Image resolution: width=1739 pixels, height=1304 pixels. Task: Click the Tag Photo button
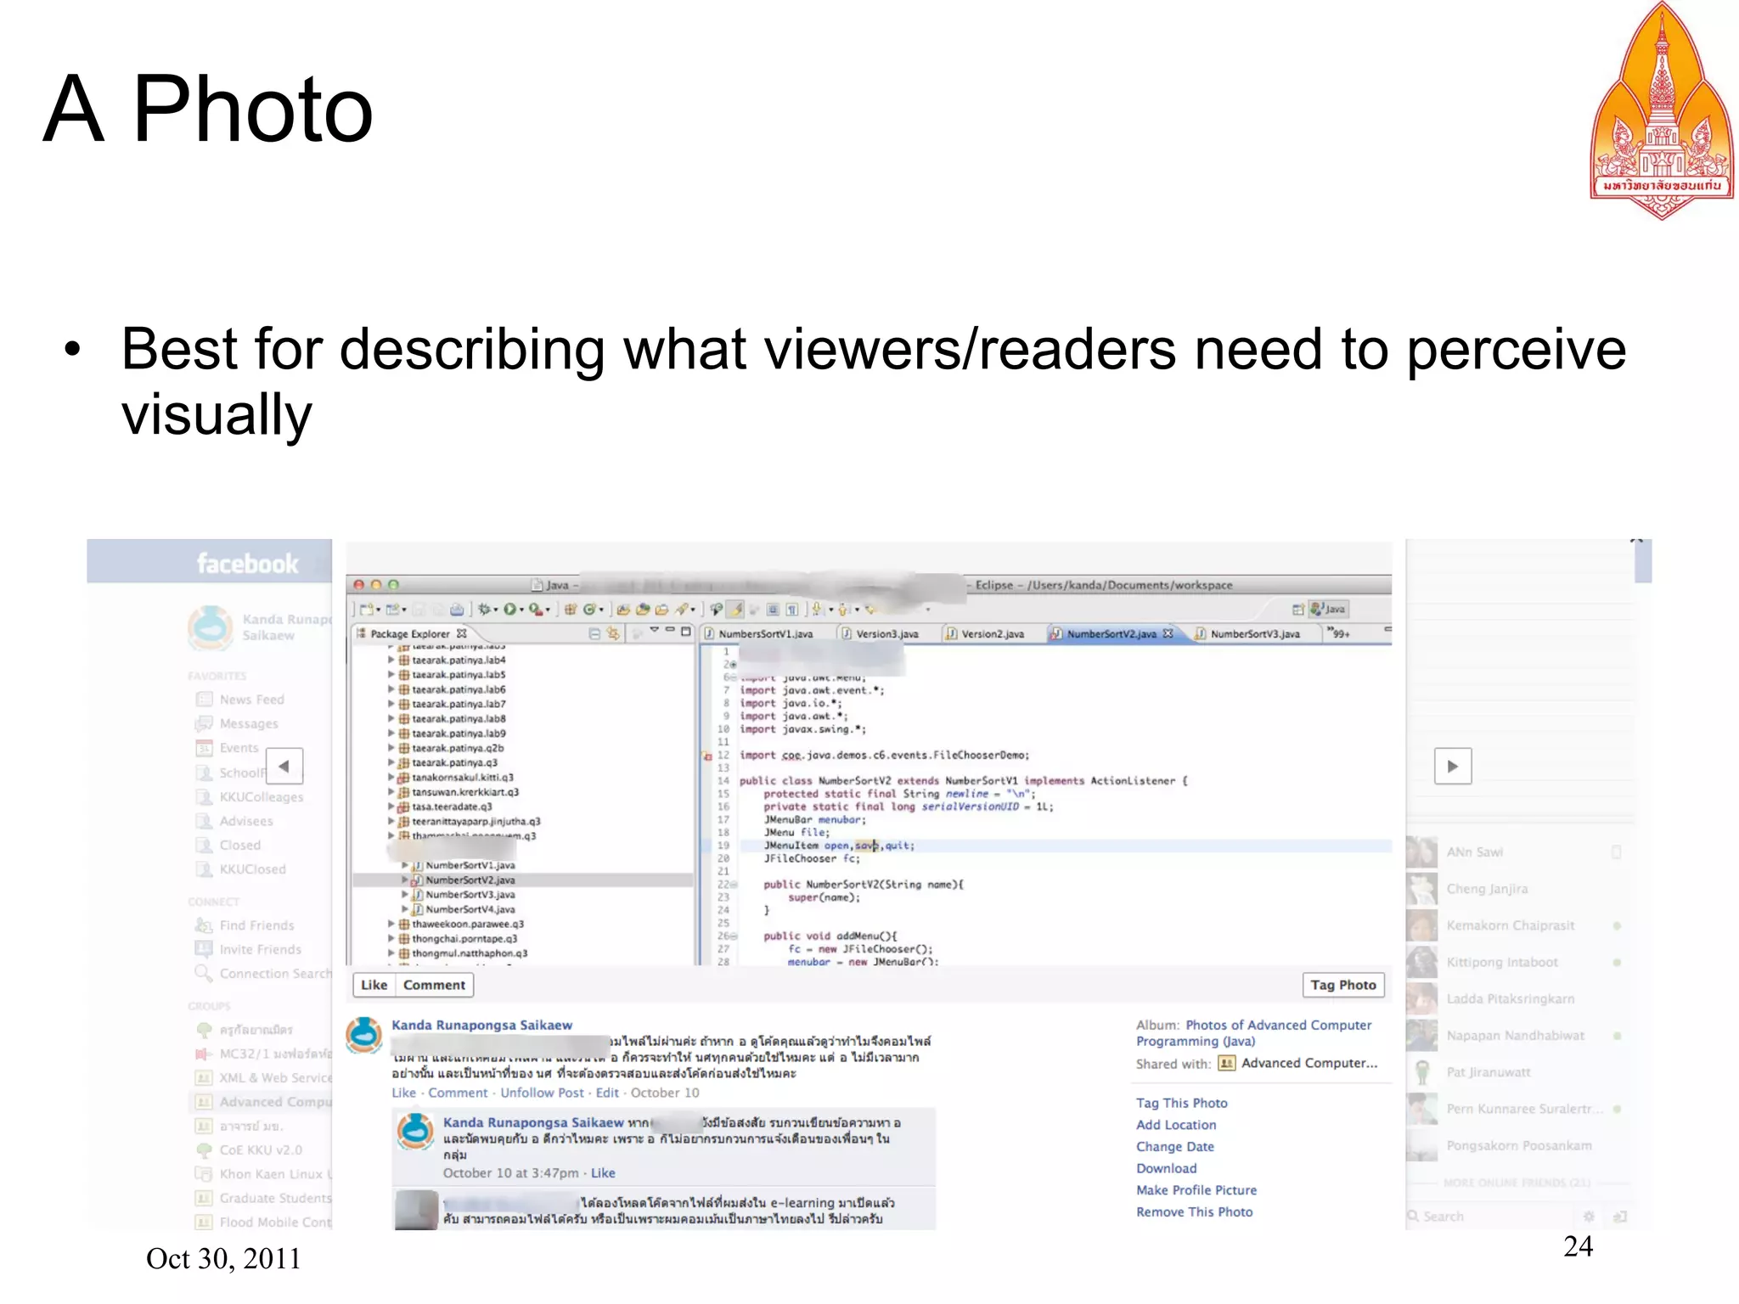(1342, 985)
